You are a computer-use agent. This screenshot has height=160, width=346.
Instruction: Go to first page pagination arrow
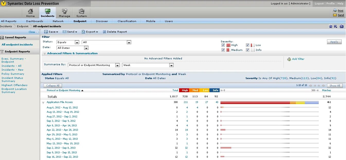point(310,86)
